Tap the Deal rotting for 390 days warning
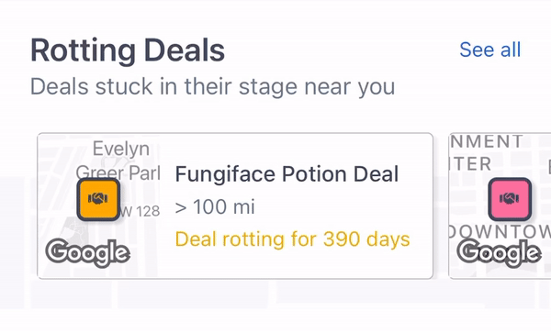The height and width of the screenshot is (333, 551). [292, 239]
